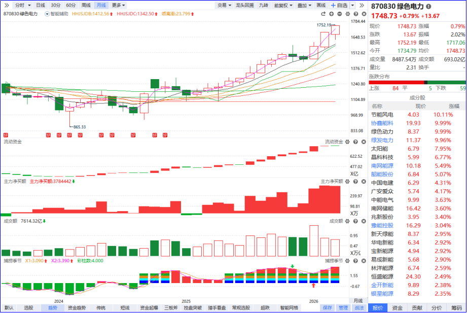The width and height of the screenshot is (467, 313).
Task: Close the 主力净买额 panel
Action: (364, 182)
